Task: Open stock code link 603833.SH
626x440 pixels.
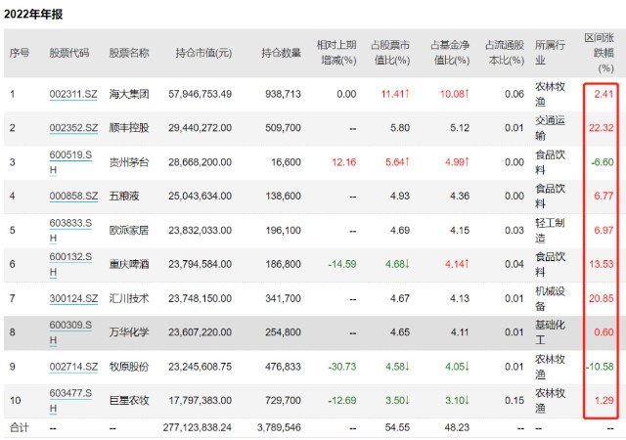Action: click(70, 231)
